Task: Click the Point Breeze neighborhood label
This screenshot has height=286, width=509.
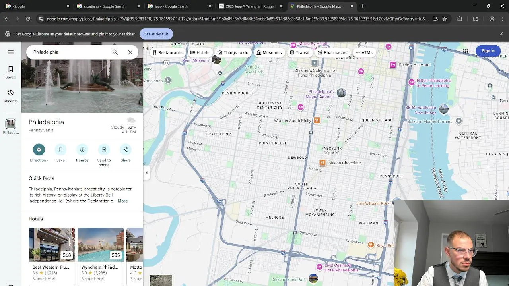Action: pos(273,143)
